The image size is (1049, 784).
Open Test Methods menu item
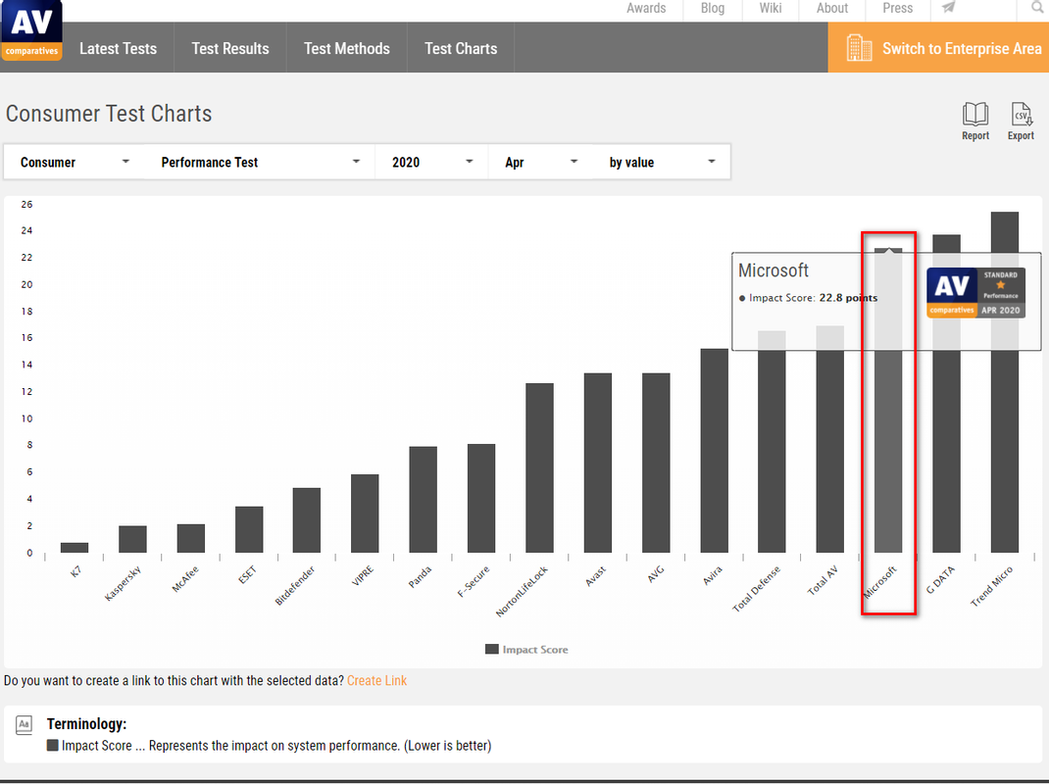click(346, 48)
